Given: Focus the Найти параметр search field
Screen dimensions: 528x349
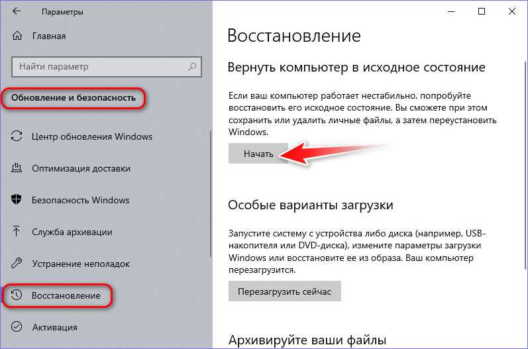Looking at the screenshot, I should coord(107,67).
